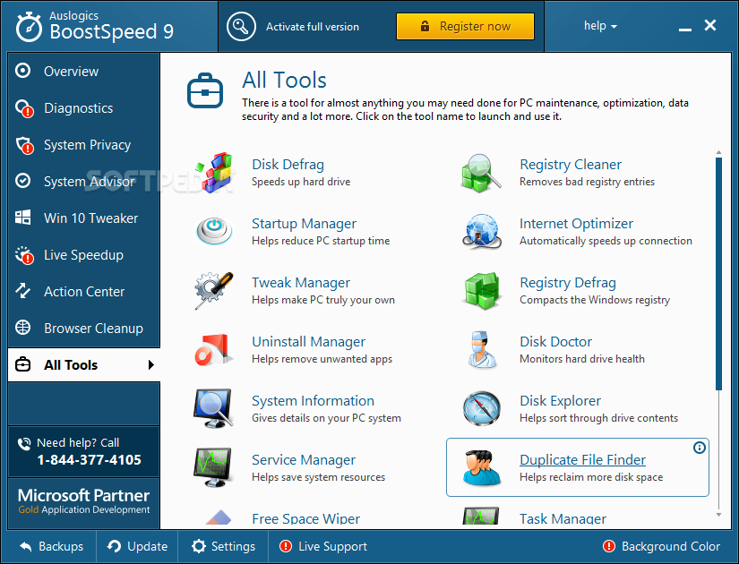Click the Microsoft Partner badge
Screen dimensions: 739x564
(84, 503)
